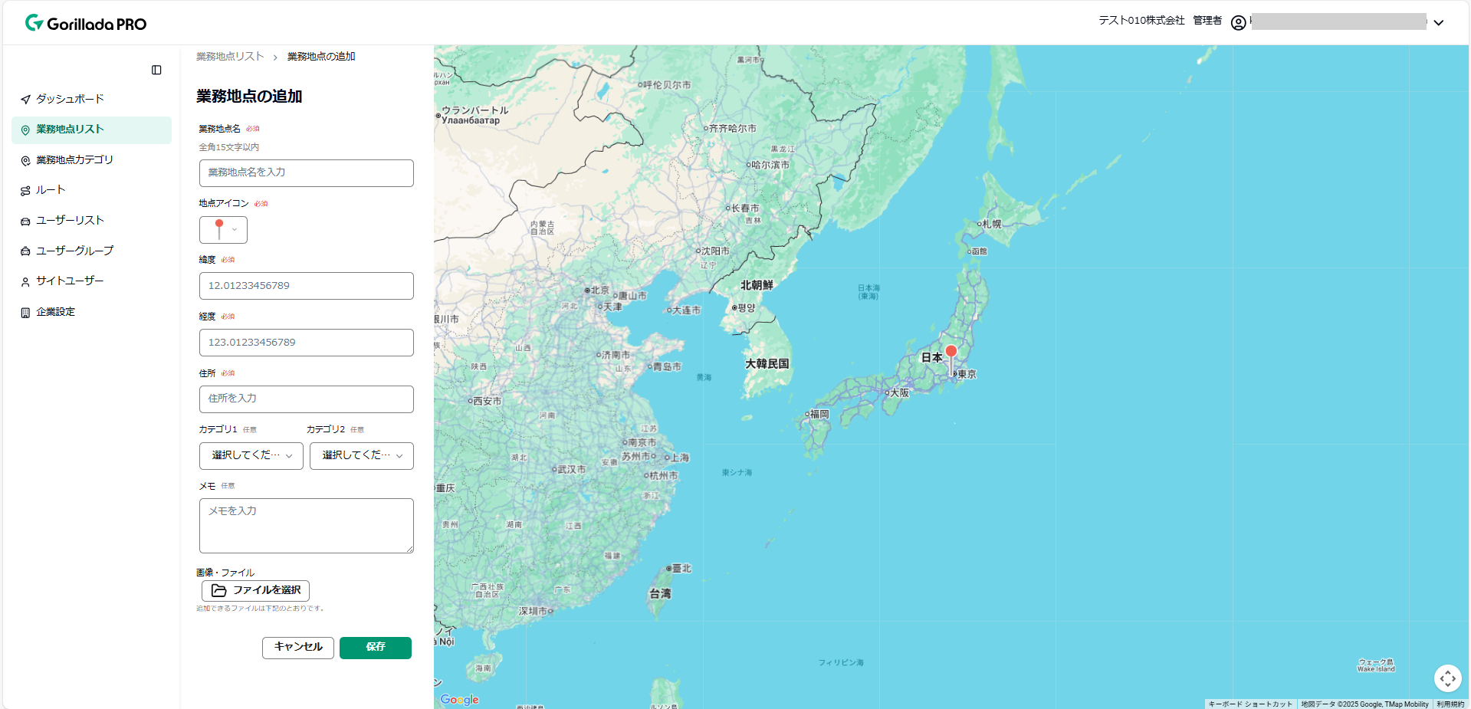This screenshot has width=1471, height=709.
Task: Click the site user (サイトユーザー) icon
Action: 24,281
